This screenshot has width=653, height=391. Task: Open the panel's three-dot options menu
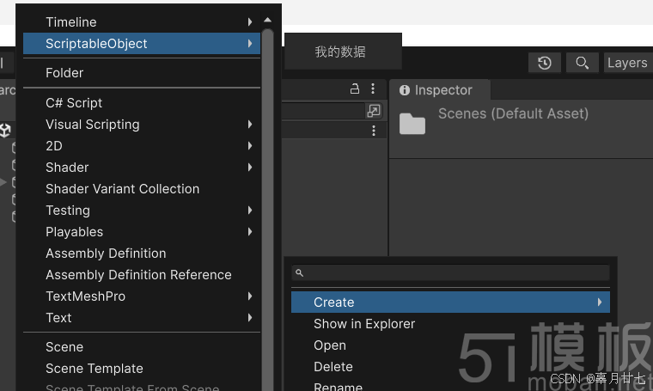click(373, 89)
